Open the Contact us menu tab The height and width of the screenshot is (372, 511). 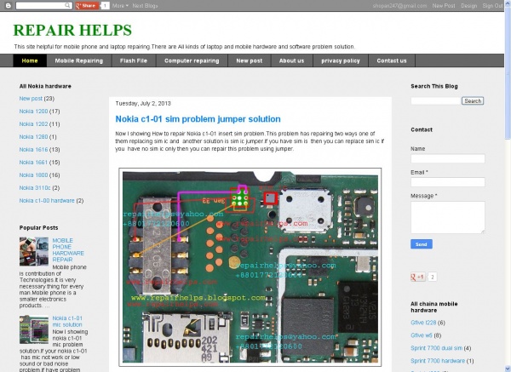point(392,60)
